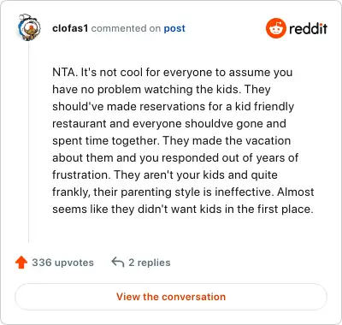Click the reddit wordmark text

(x=308, y=28)
